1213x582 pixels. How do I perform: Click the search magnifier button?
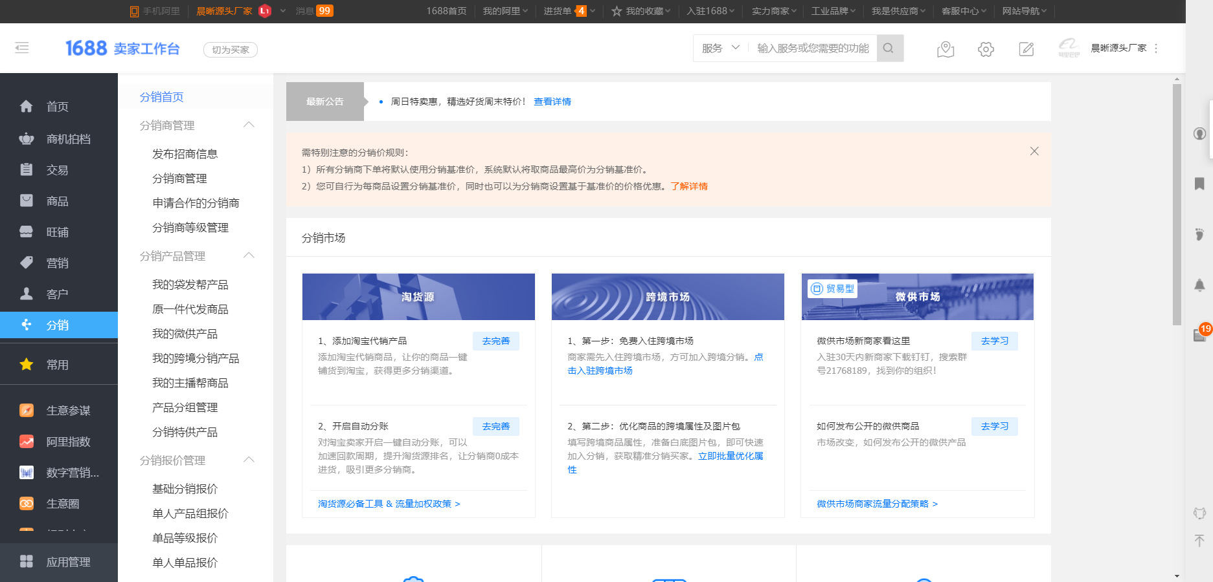pyautogui.click(x=889, y=48)
